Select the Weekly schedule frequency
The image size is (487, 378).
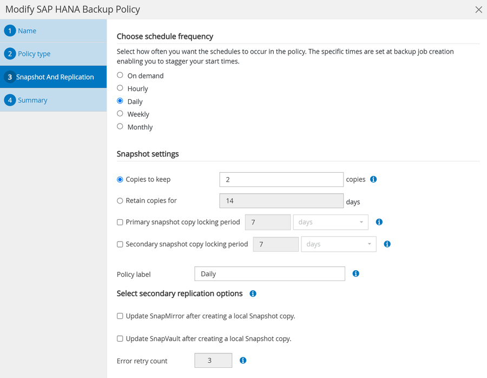[x=120, y=114]
